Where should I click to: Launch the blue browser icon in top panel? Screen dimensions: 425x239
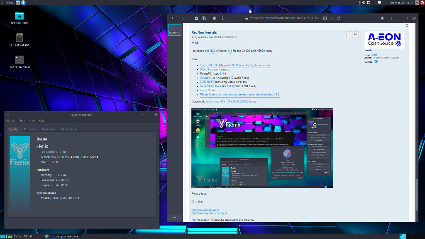[x=23, y=2]
